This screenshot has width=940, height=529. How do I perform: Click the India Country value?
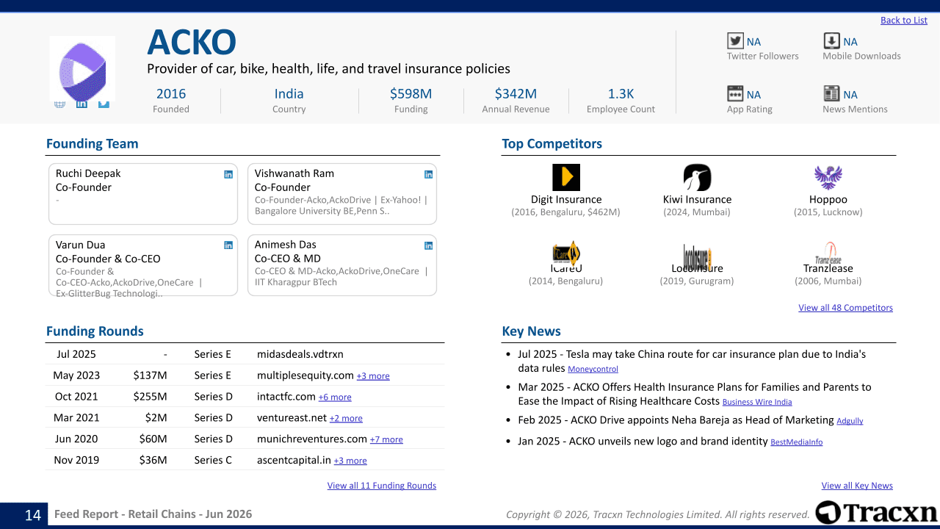[289, 94]
